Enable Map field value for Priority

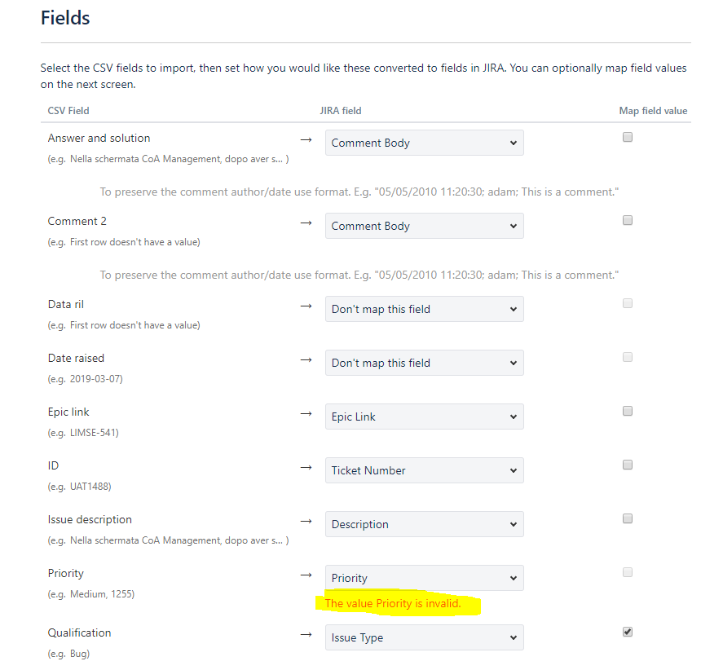point(627,572)
